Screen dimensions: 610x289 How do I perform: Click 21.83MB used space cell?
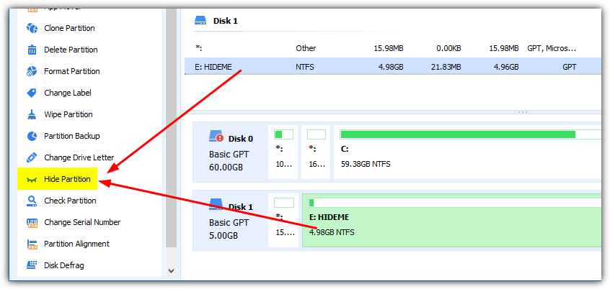click(x=446, y=67)
